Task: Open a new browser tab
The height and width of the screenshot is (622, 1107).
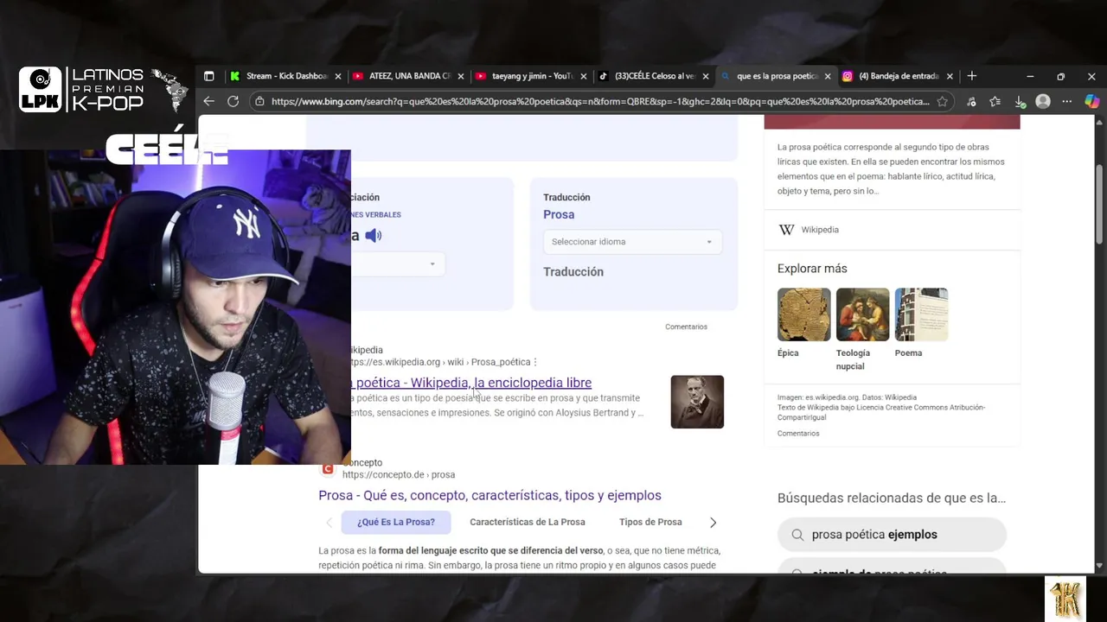Action: click(x=972, y=76)
